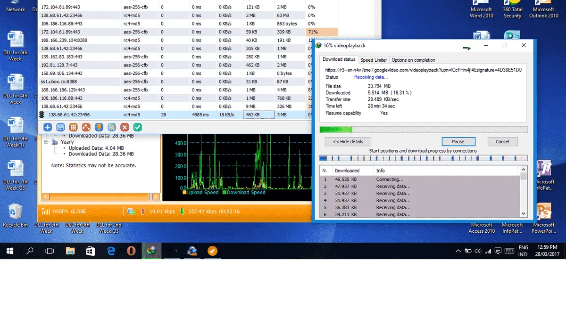Click the Downloaded column header in connections list
Image resolution: width=566 pixels, height=318 pixels.
point(353,171)
